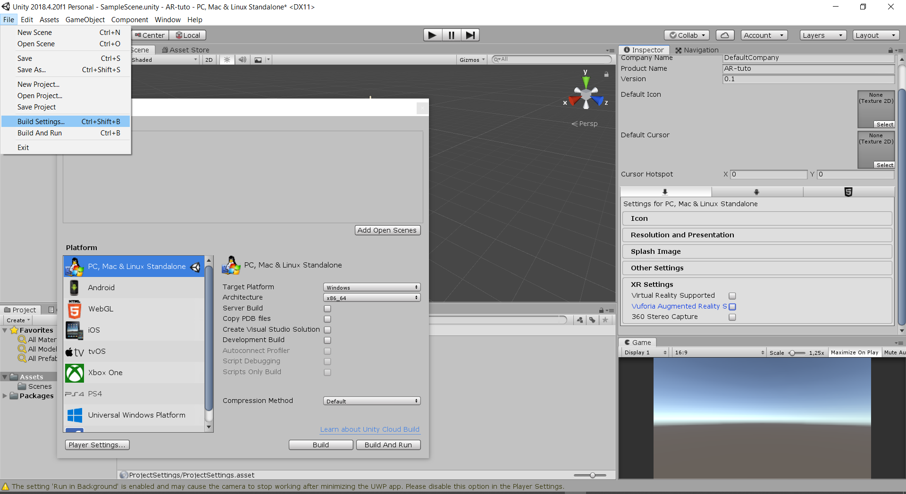Screen dimensions: 906x494
Task: Adjust the Game view Scale slider
Action: click(793, 353)
